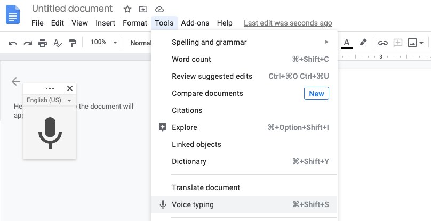Open the Google Docs home icon

(x=13, y=14)
